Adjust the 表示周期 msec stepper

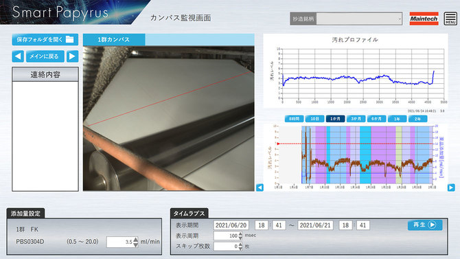(x=240, y=236)
